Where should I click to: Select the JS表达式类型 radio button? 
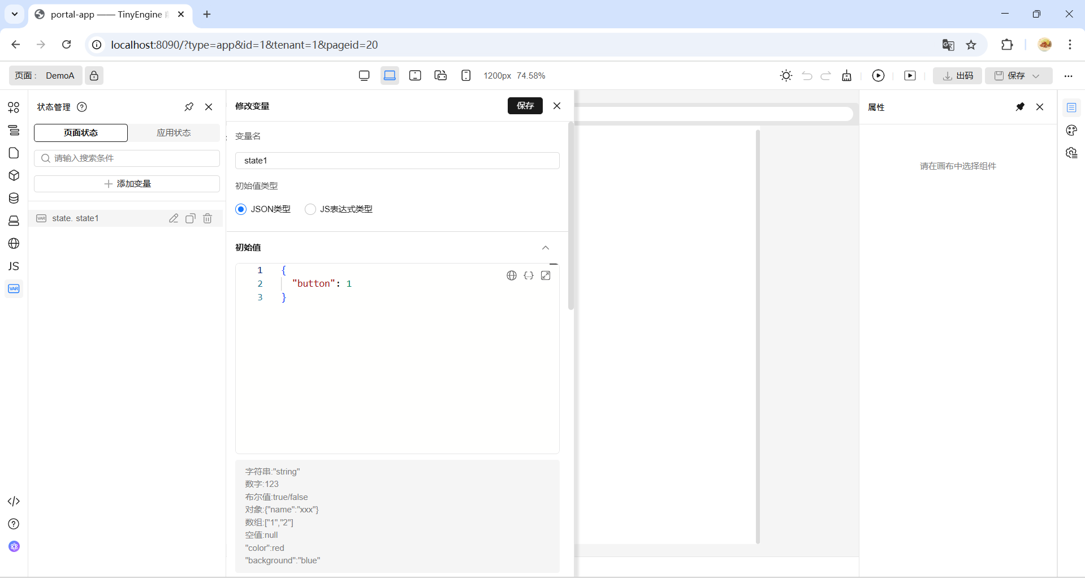310,209
